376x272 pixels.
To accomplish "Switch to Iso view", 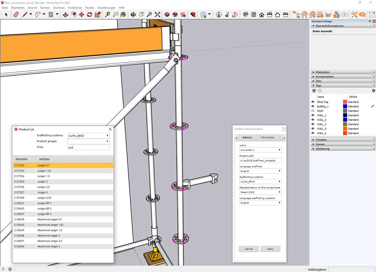I will pyautogui.click(x=246, y=14).
